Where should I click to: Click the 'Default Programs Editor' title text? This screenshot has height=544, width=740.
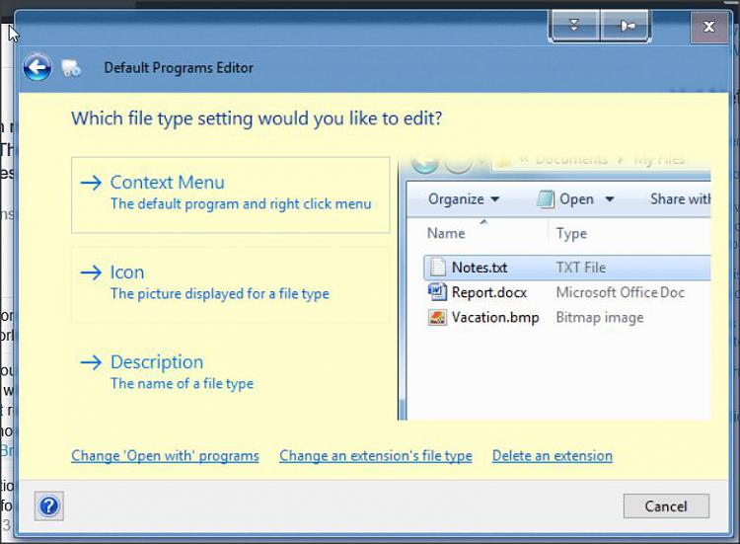[179, 67]
